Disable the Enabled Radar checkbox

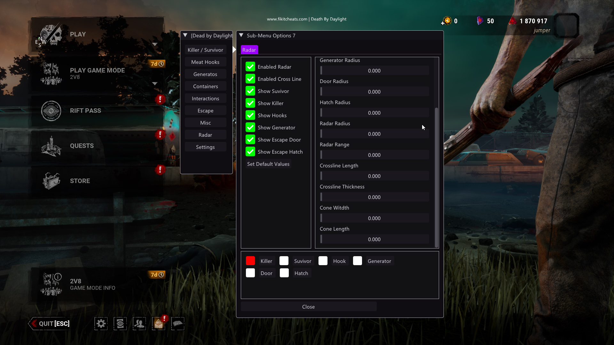pyautogui.click(x=250, y=67)
